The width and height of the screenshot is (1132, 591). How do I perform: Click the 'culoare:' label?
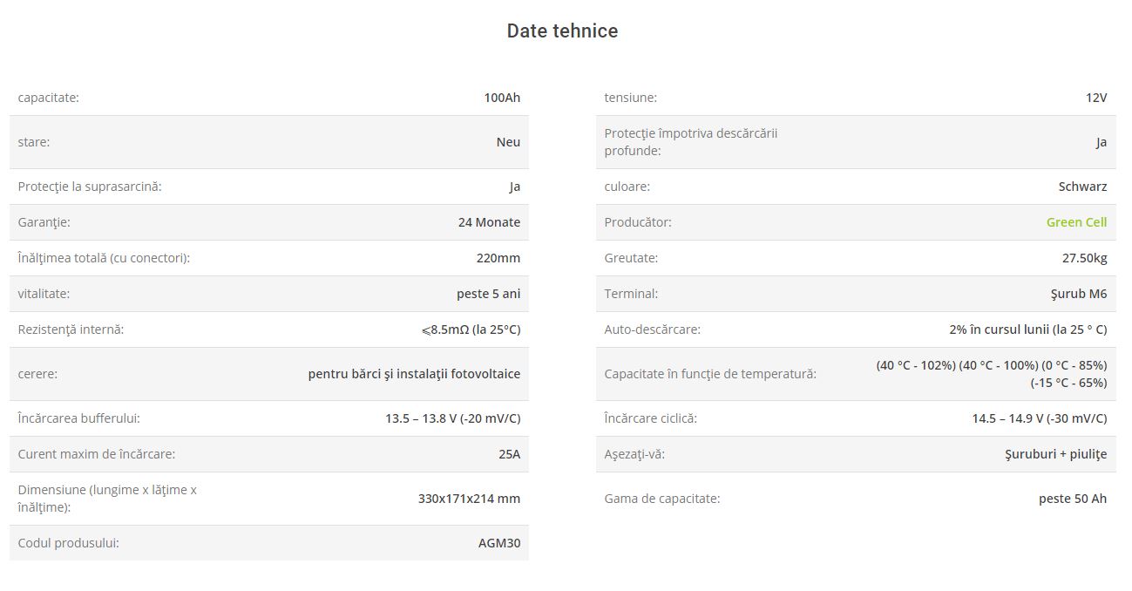(627, 187)
